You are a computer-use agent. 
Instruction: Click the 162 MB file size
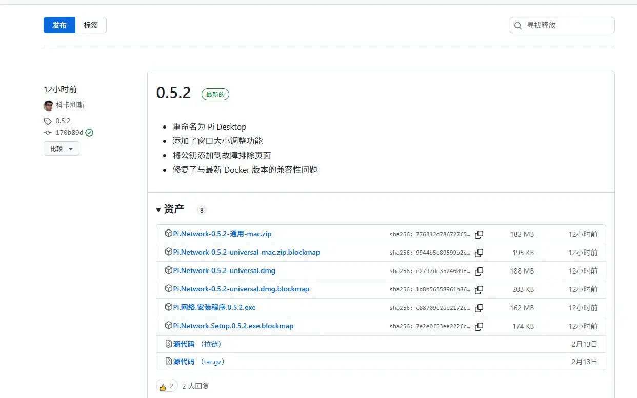click(522, 308)
